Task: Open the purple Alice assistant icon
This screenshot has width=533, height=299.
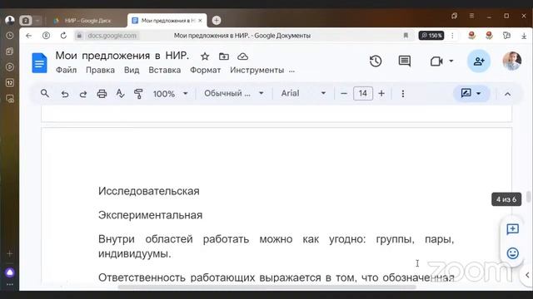Action: [10, 272]
